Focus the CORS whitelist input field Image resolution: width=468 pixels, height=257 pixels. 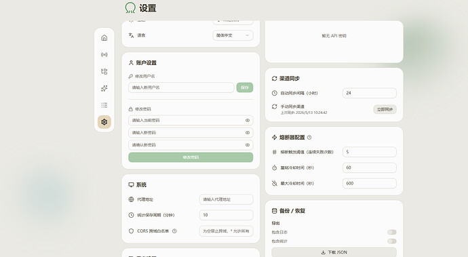click(227, 231)
